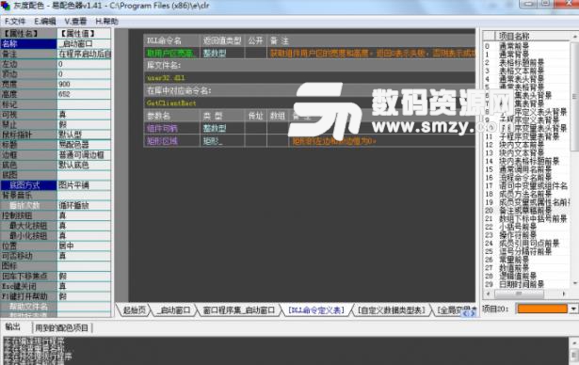Select item 29 日期时间前景
Image resolution: width=579 pixels, height=365 pixels.
pyautogui.click(x=526, y=284)
